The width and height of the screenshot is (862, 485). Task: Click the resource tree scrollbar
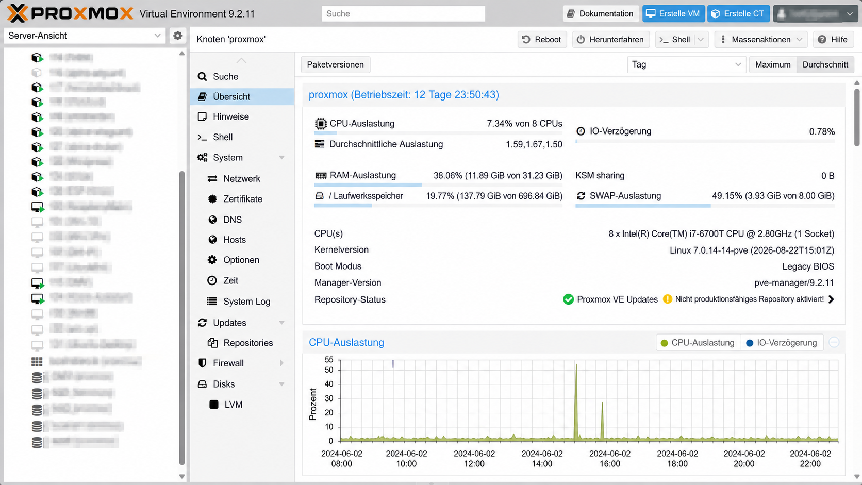(181, 317)
